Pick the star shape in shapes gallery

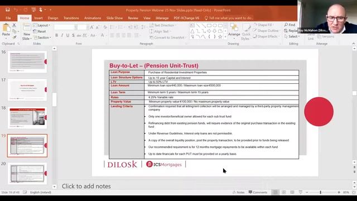220,37
